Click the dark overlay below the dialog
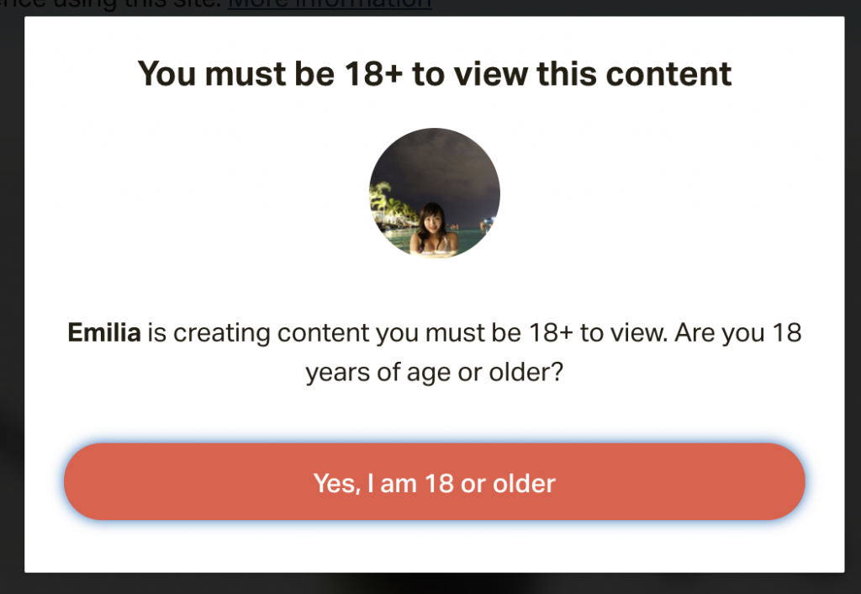 [434, 584]
